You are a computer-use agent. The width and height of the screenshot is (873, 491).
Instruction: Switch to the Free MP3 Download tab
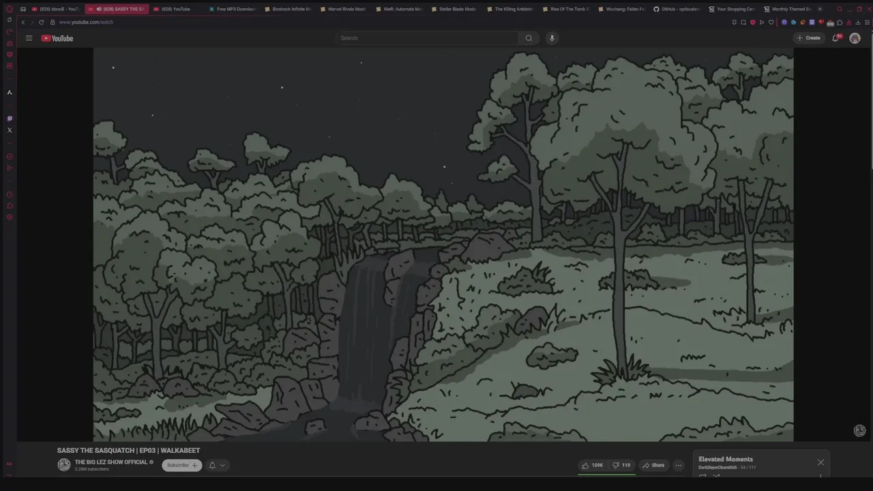tap(233, 9)
